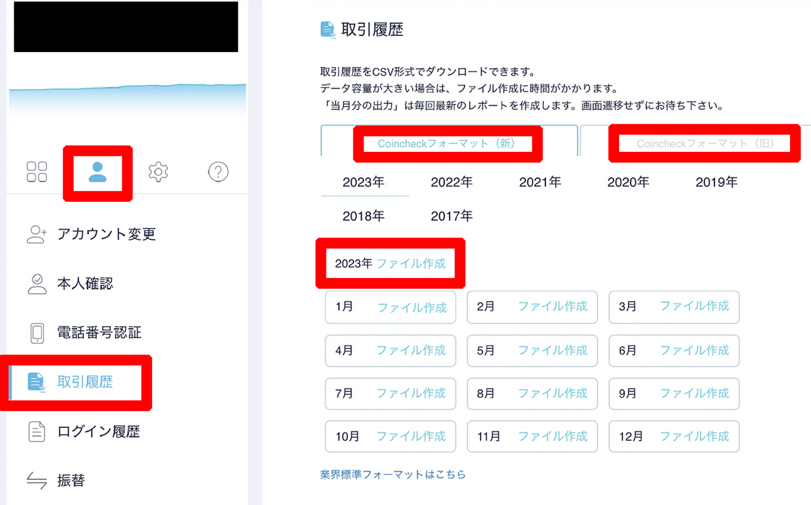This screenshot has height=505, width=811.
Task: Switch to Coincheckフォーマット（旧） tab
Action: (706, 144)
